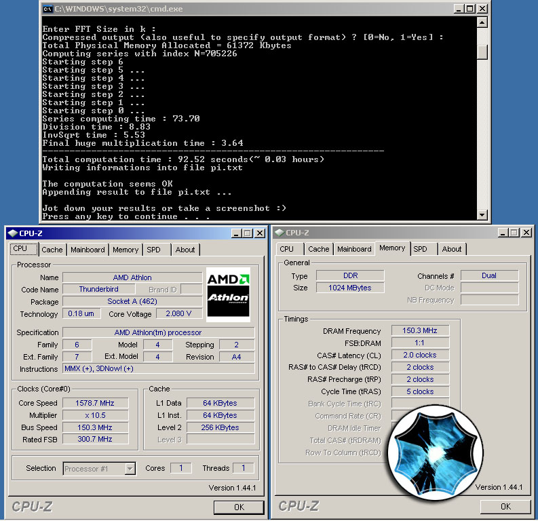Click OK button in right CPU-Z window
538x521 pixels.
(x=505, y=506)
